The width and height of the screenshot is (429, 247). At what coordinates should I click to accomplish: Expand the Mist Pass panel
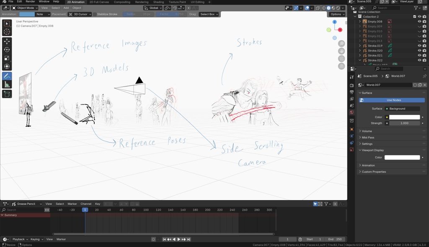coord(392,137)
